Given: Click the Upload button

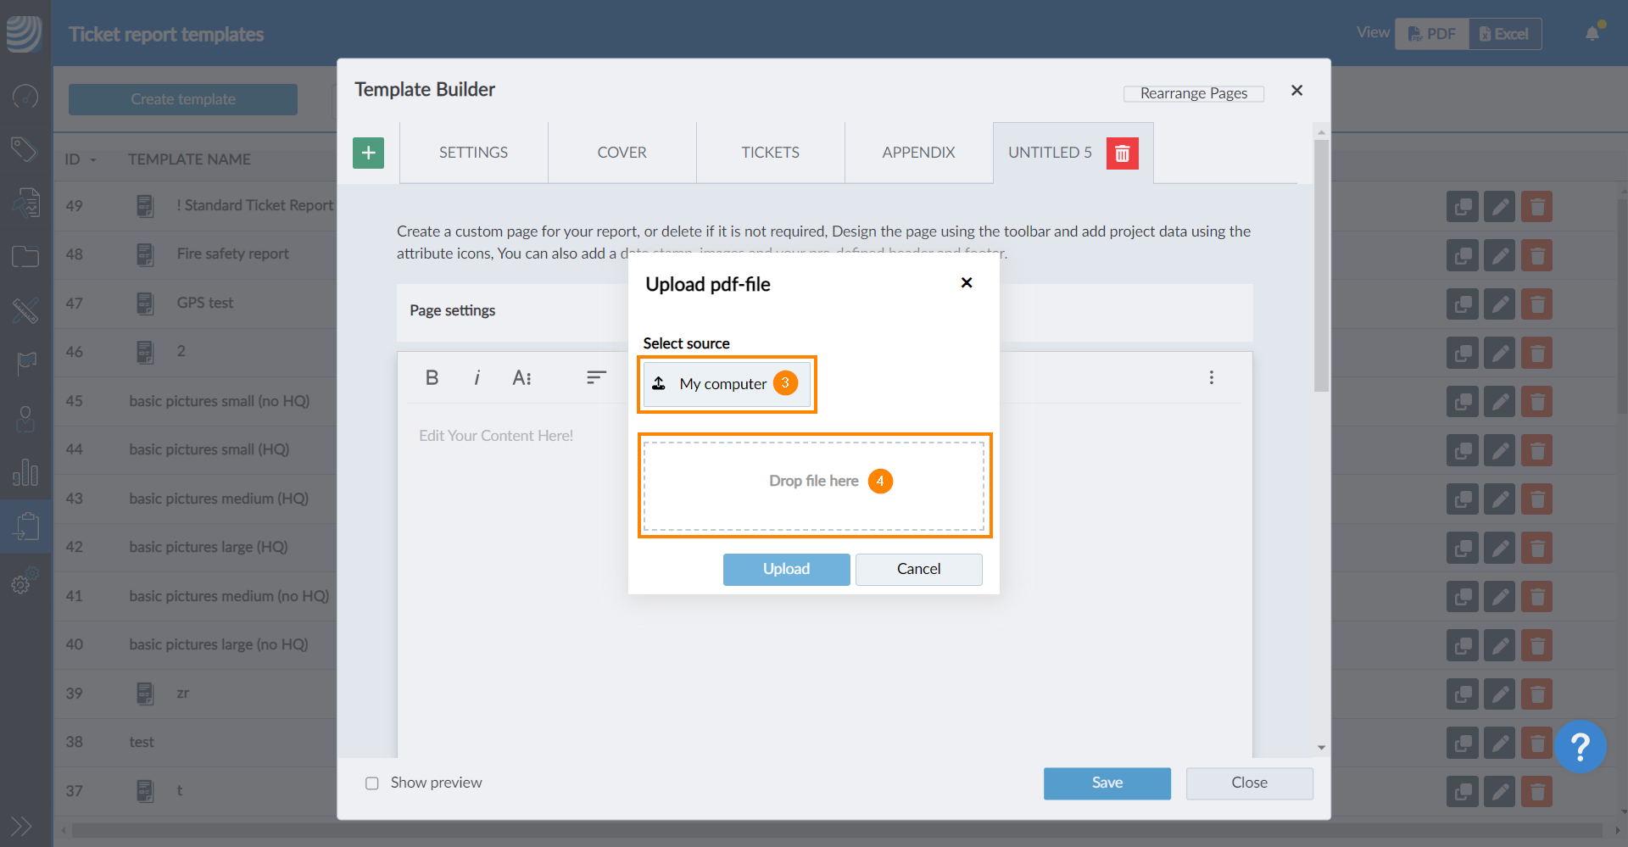Looking at the screenshot, I should [x=786, y=569].
